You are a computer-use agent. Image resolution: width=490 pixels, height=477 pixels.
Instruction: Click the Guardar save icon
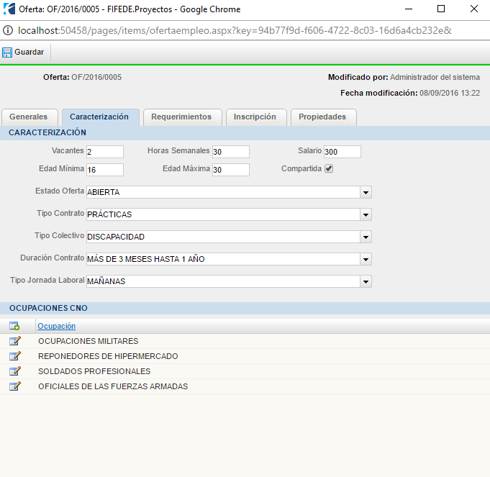[x=7, y=53]
